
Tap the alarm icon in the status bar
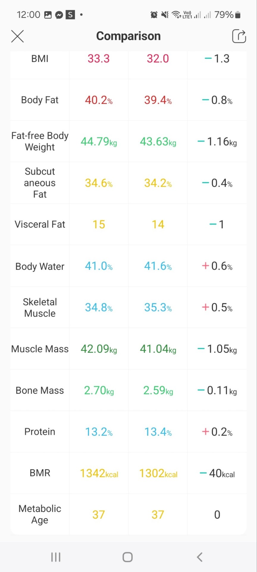coord(154,15)
